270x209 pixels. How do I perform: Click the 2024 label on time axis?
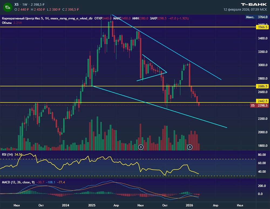pos(65,205)
